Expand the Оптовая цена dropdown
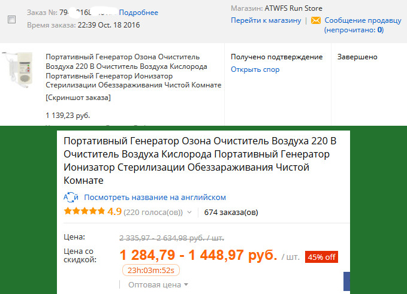The image size is (407, 294). click(158, 284)
